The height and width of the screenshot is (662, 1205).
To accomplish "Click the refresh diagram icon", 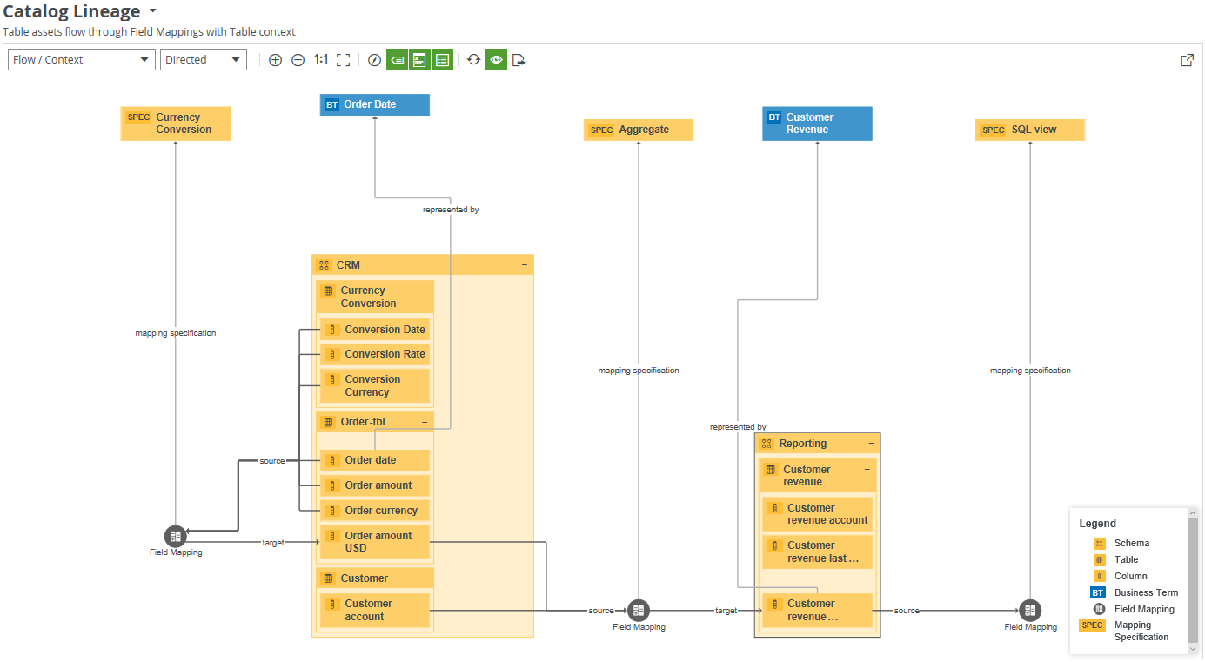I will tap(473, 60).
